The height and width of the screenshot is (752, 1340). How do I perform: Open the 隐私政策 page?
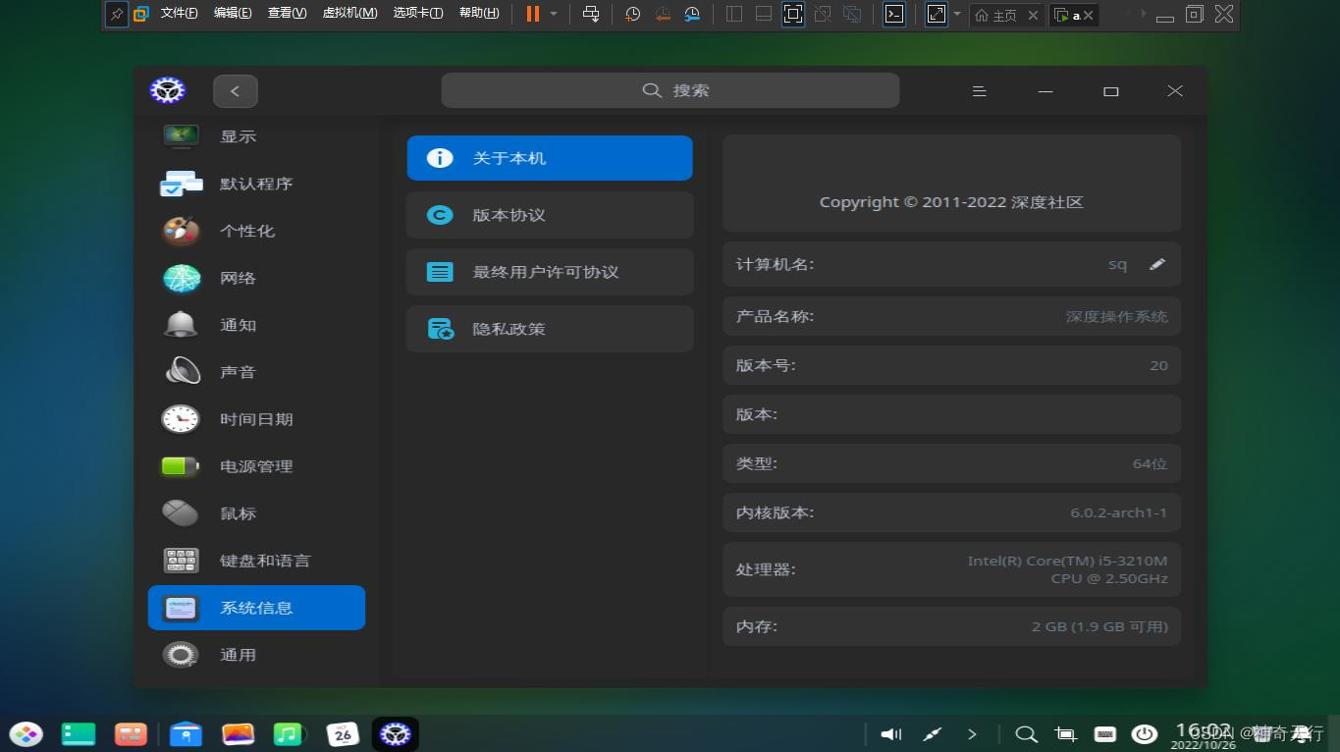point(550,329)
